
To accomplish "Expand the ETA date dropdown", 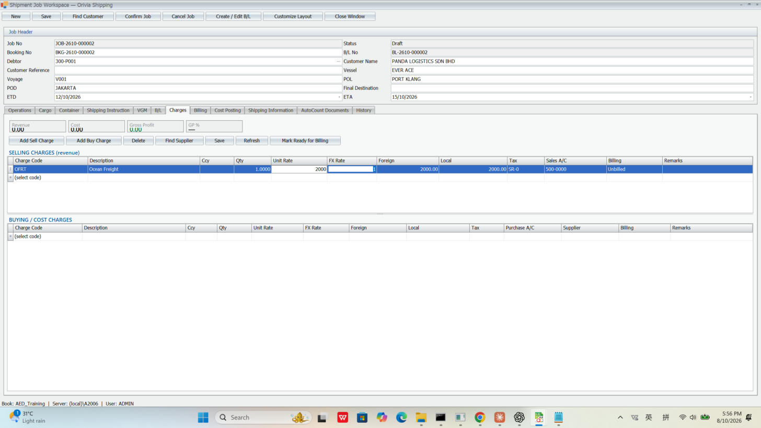I will point(751,97).
